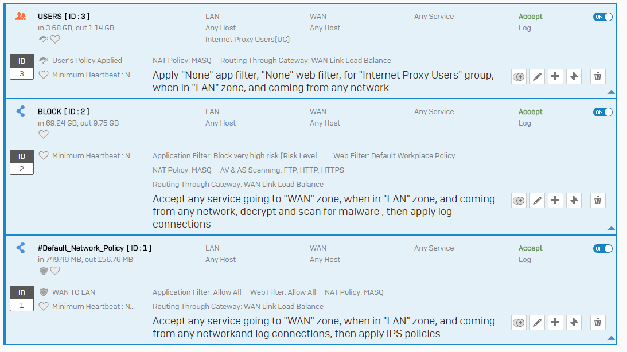
Task: Click the ID 2 badge box
Action: (x=22, y=162)
